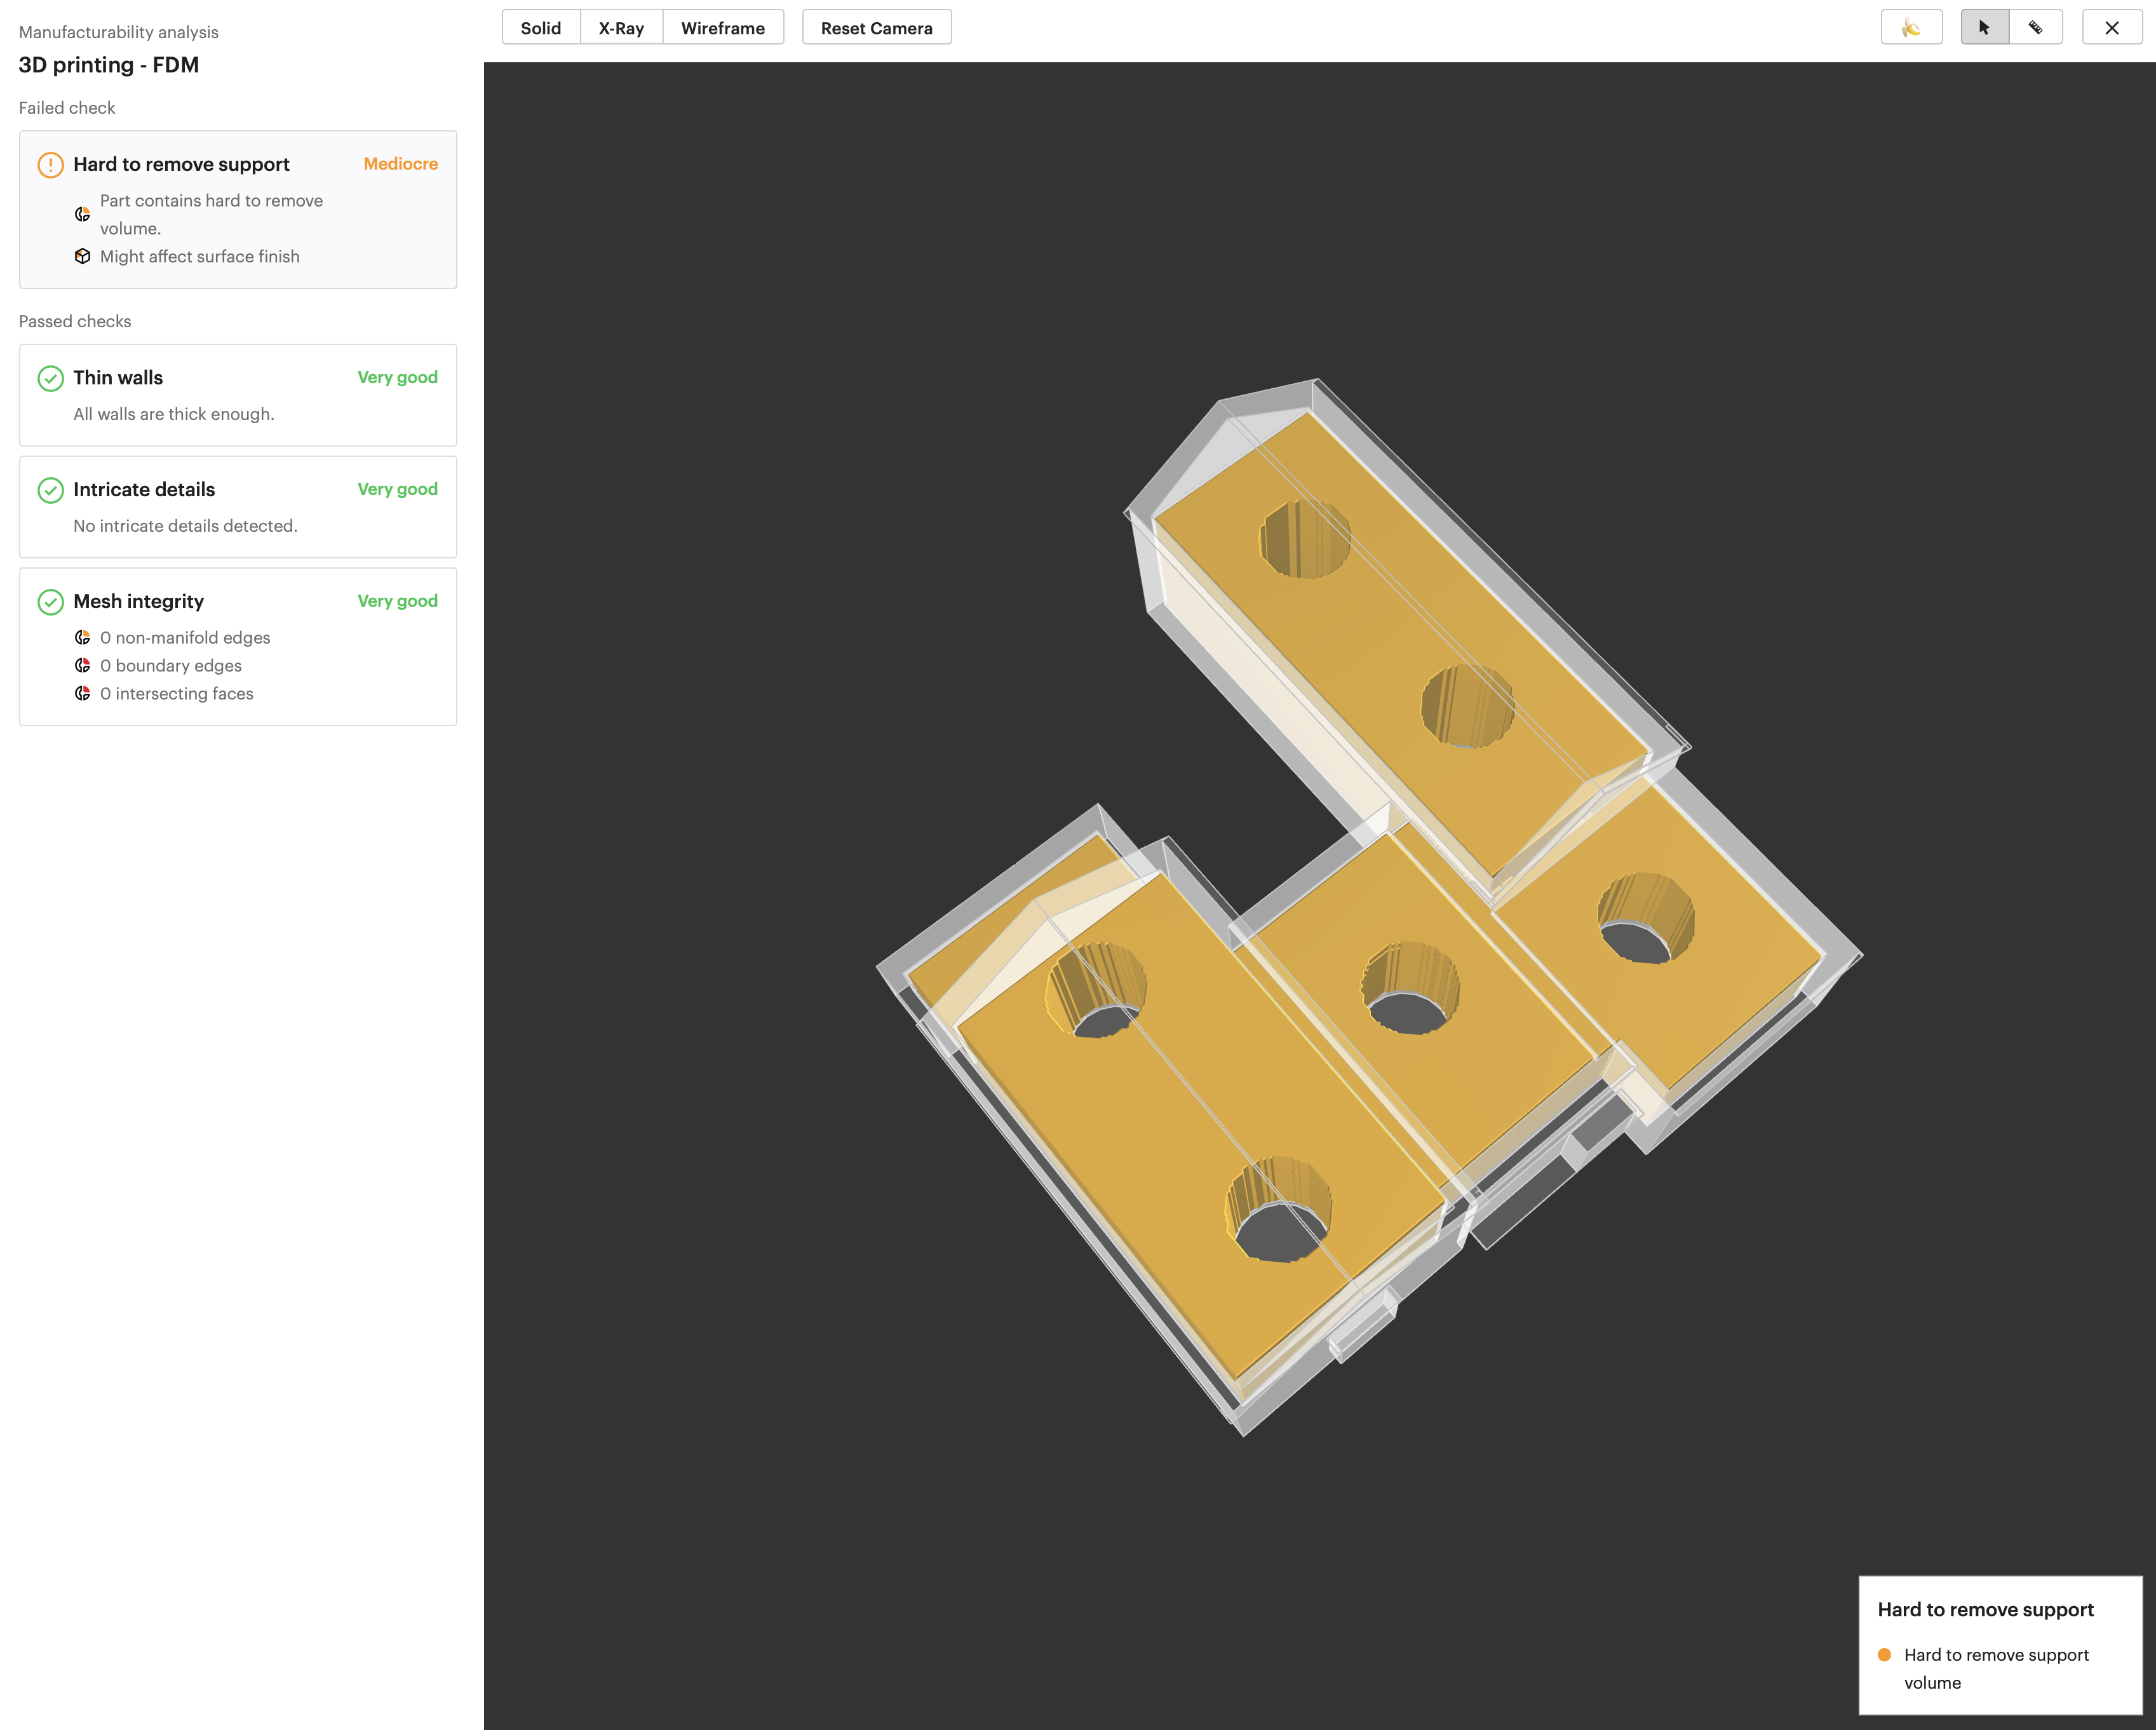The height and width of the screenshot is (1730, 2156).
Task: Switch to Wireframe view mode
Action: click(x=722, y=28)
